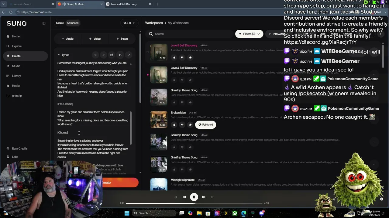
Task: Collapse the Lyrics section
Action: click(64, 55)
